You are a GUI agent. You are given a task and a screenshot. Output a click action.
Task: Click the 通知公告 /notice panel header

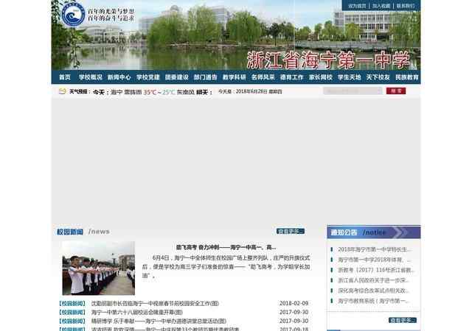pyautogui.click(x=374, y=232)
